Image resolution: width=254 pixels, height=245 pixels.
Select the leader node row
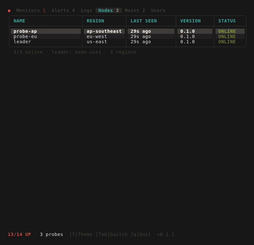coord(128,42)
